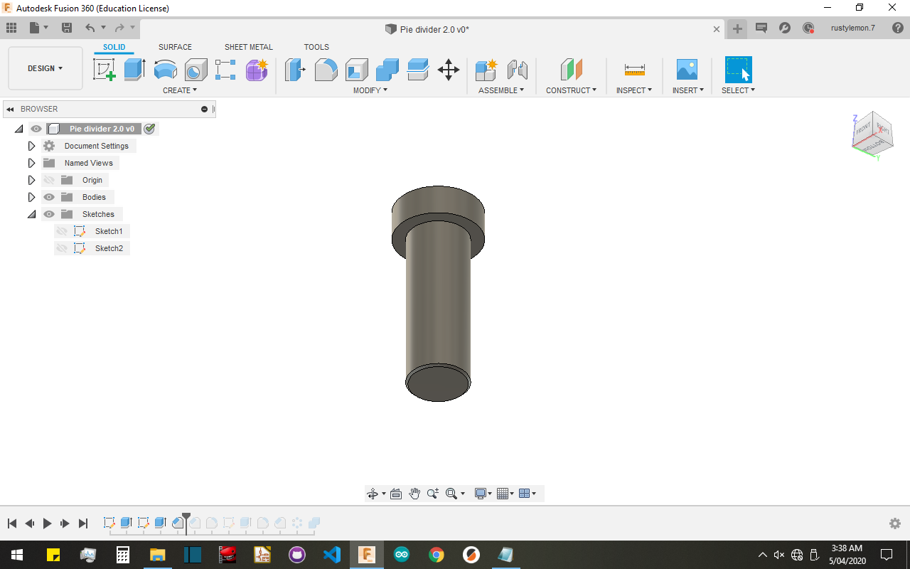Jump to the beginning of the timeline
Viewport: 910px width, 569px height.
[x=12, y=523]
